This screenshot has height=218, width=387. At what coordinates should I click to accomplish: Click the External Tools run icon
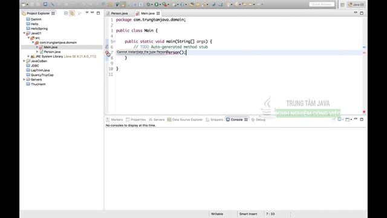click(164, 4)
